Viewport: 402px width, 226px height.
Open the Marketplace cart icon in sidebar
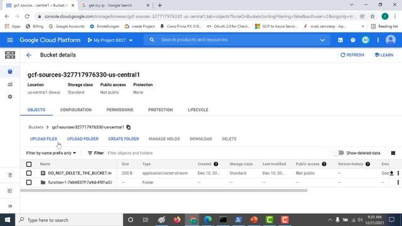pos(10,175)
